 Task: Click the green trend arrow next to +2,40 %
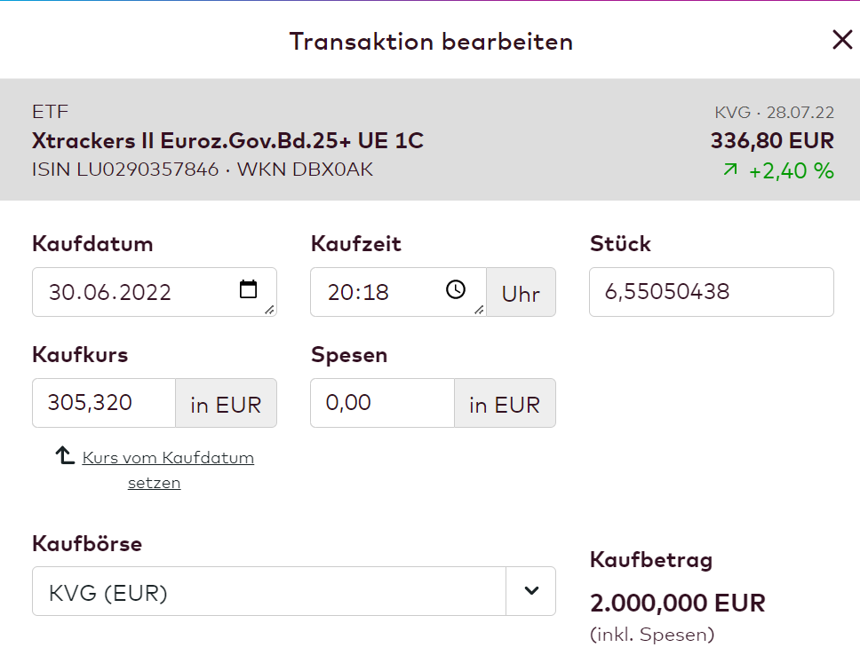[730, 170]
